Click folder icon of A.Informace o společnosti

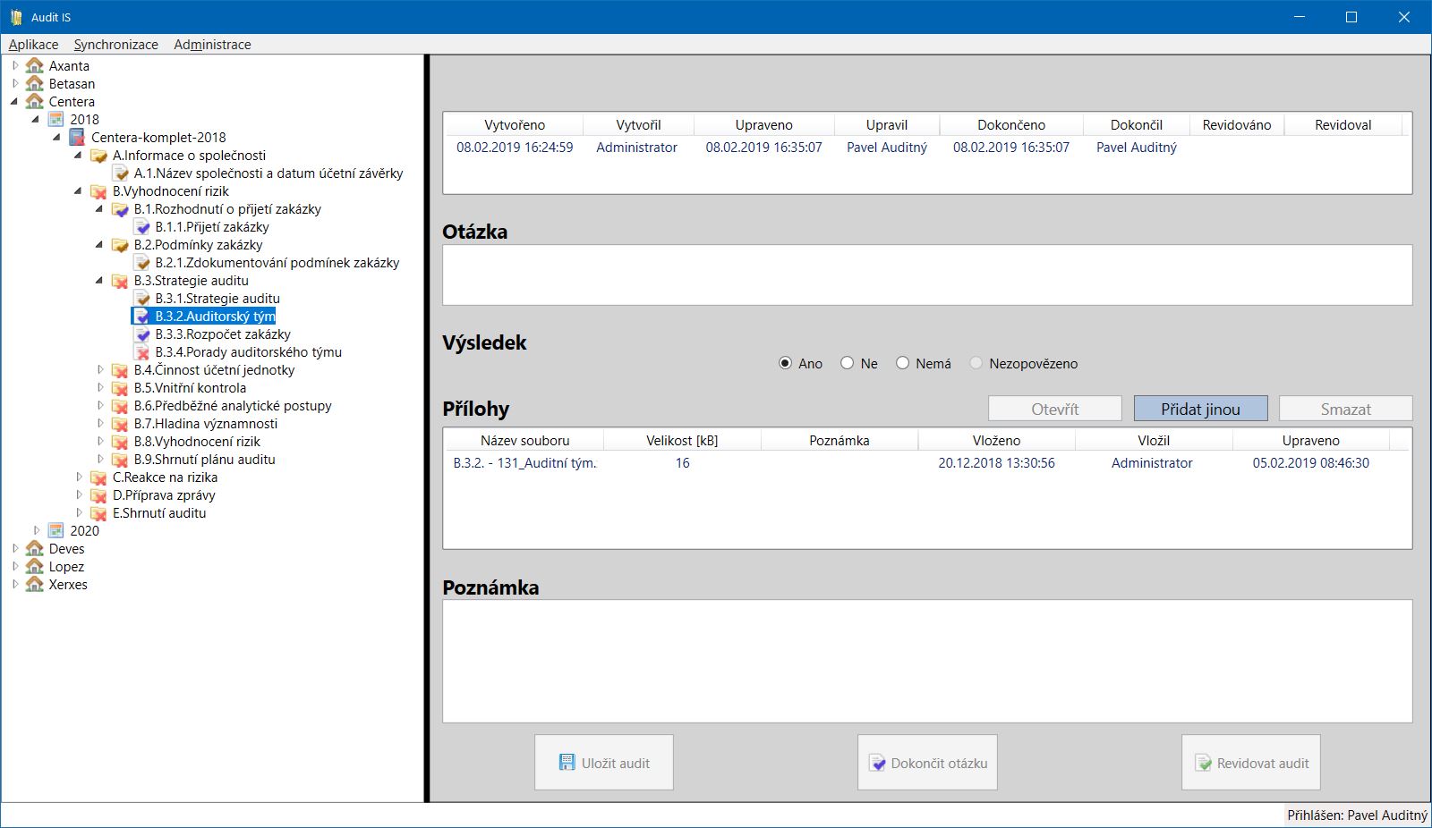click(98, 156)
